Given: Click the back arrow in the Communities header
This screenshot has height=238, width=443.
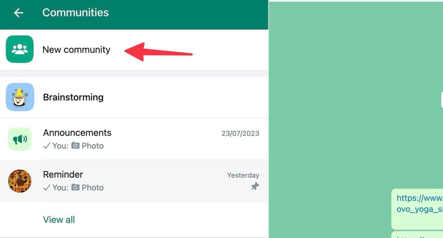Looking at the screenshot, I should tap(18, 13).
